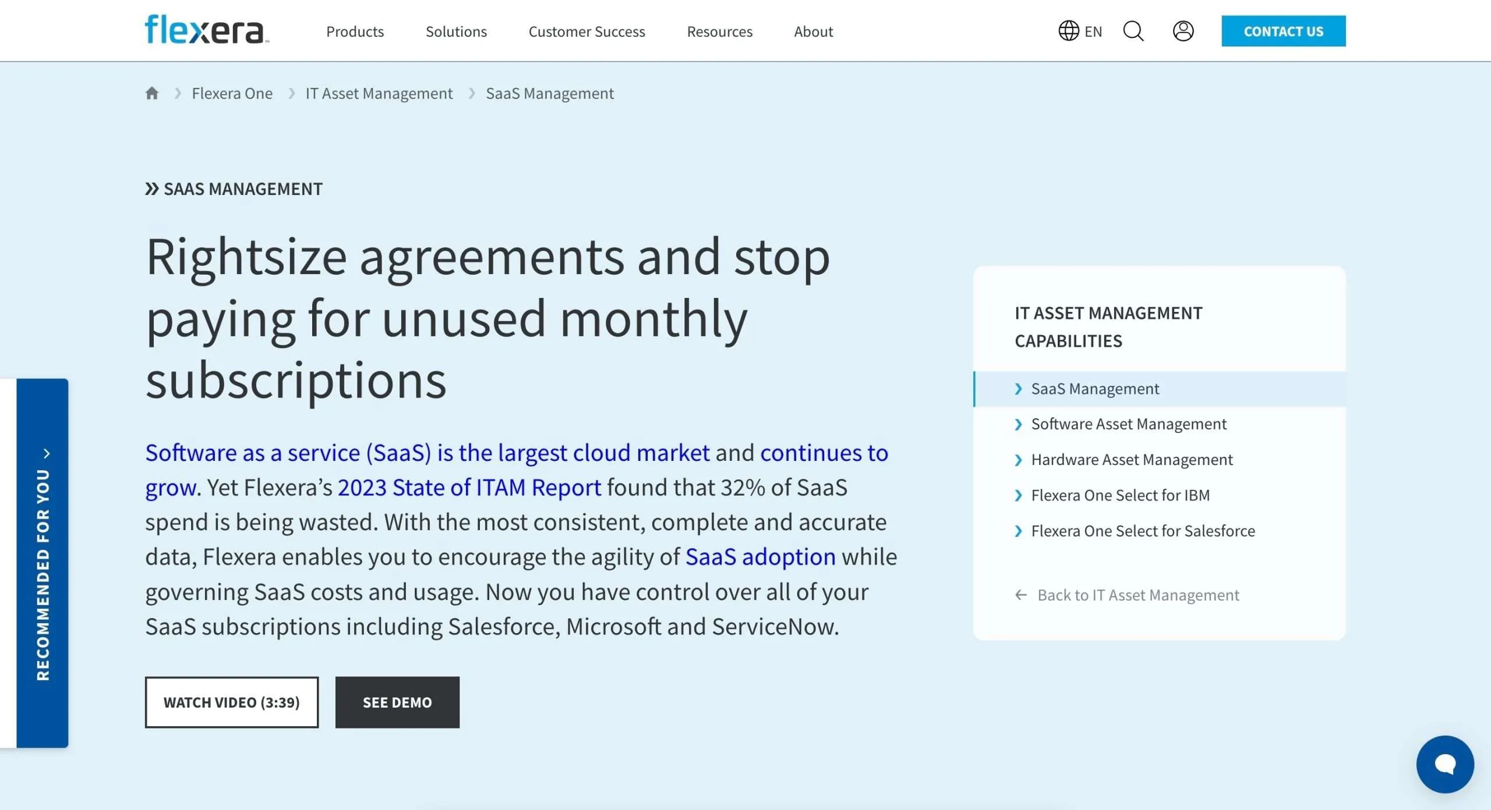The image size is (1491, 810).
Task: Click the back arrow beside IT Asset Management
Action: coord(1021,595)
